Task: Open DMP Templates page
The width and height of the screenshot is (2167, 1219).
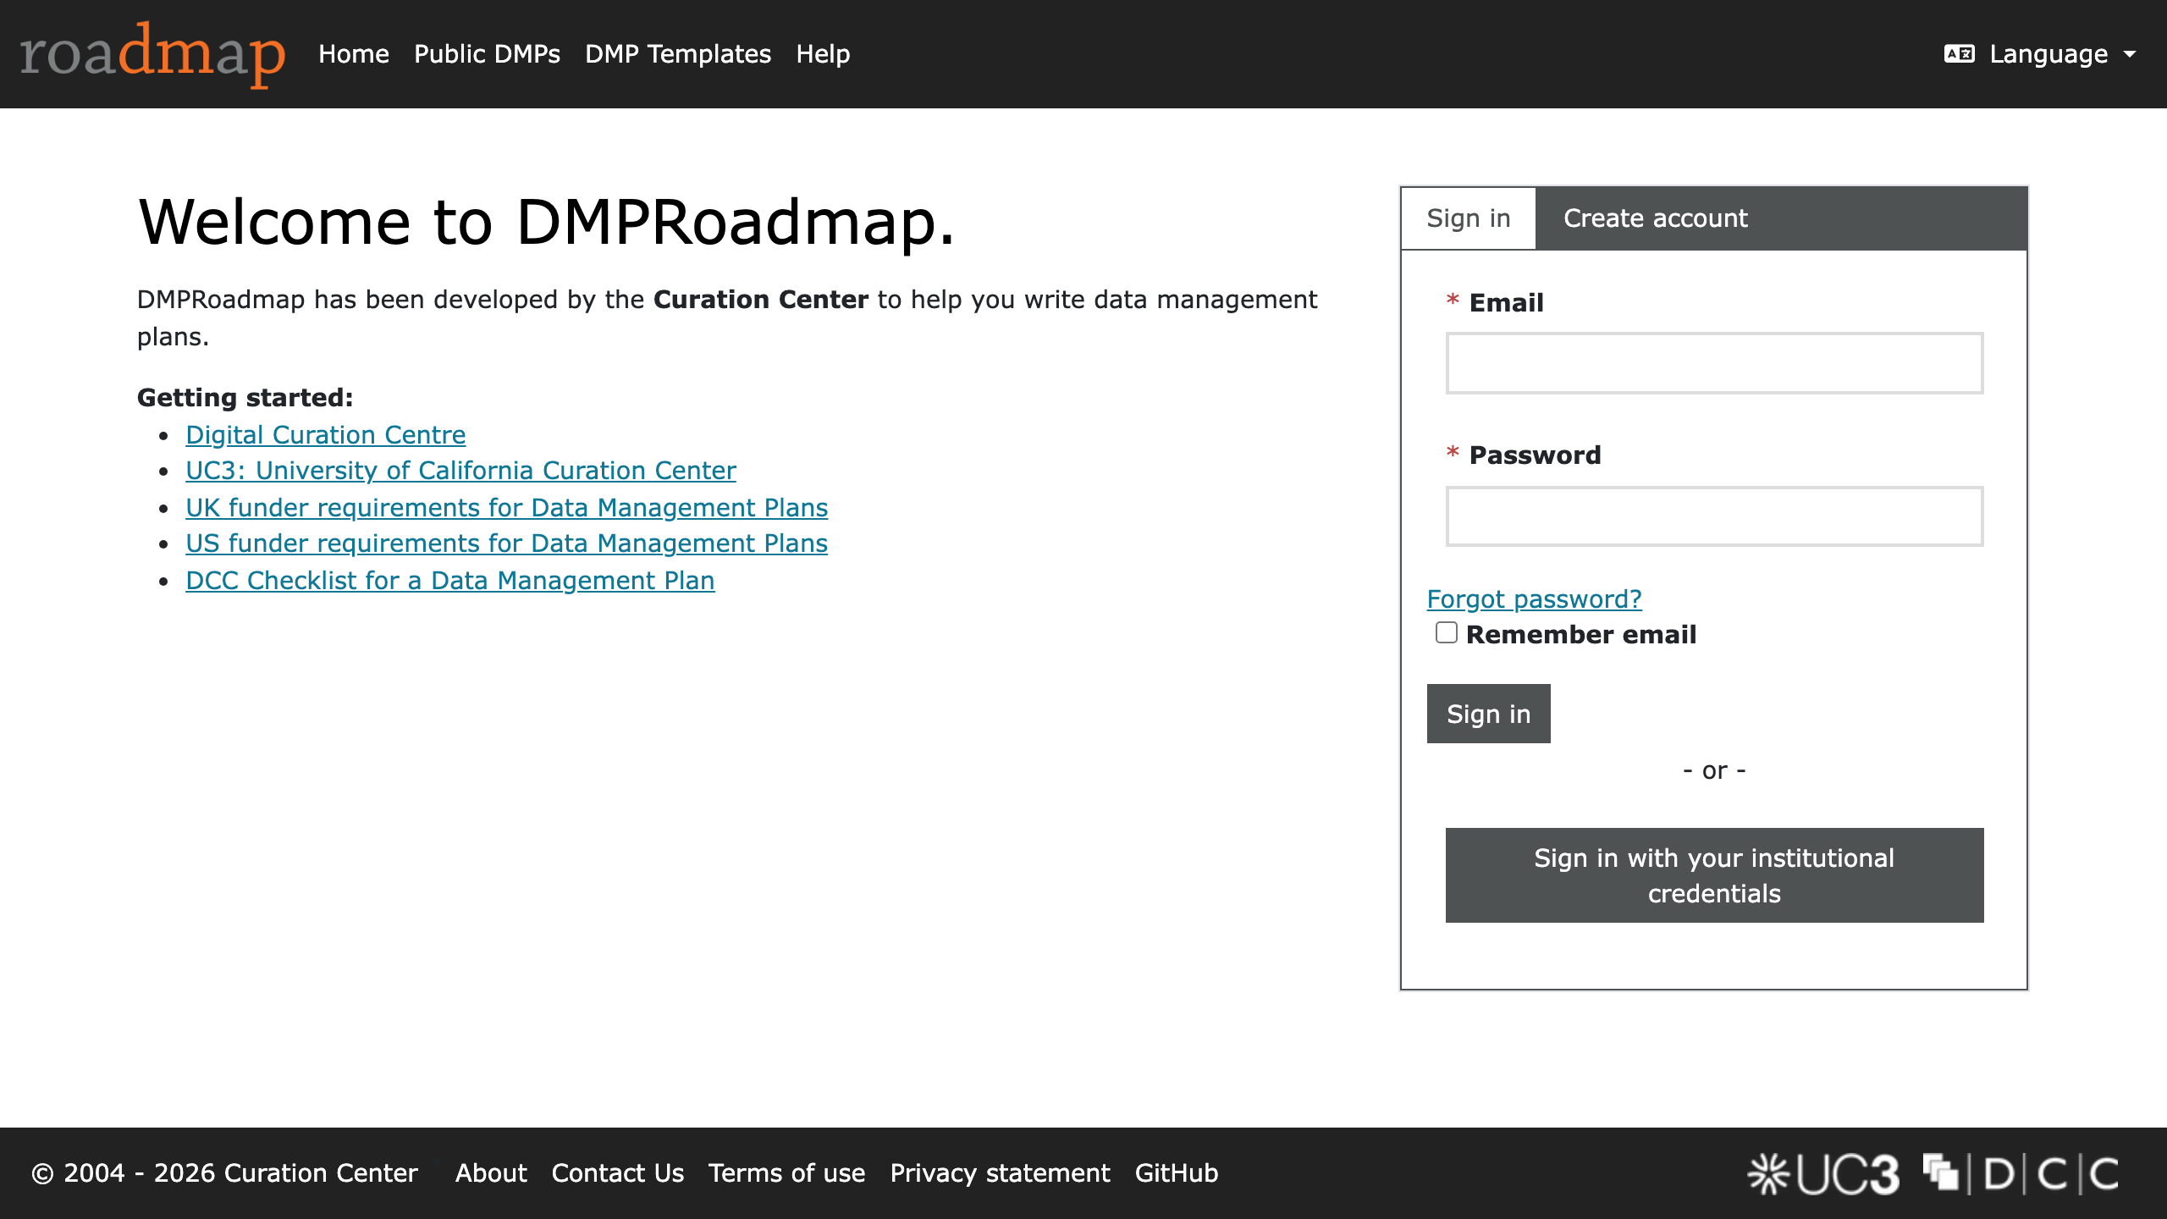Action: tap(678, 54)
